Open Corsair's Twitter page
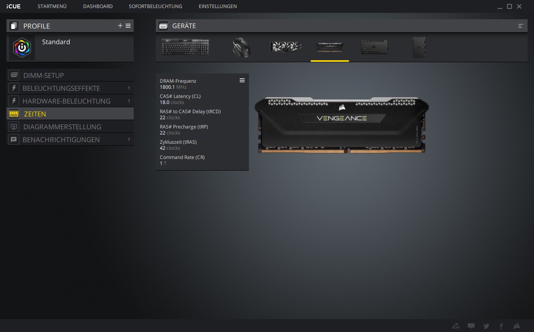 (x=487, y=326)
